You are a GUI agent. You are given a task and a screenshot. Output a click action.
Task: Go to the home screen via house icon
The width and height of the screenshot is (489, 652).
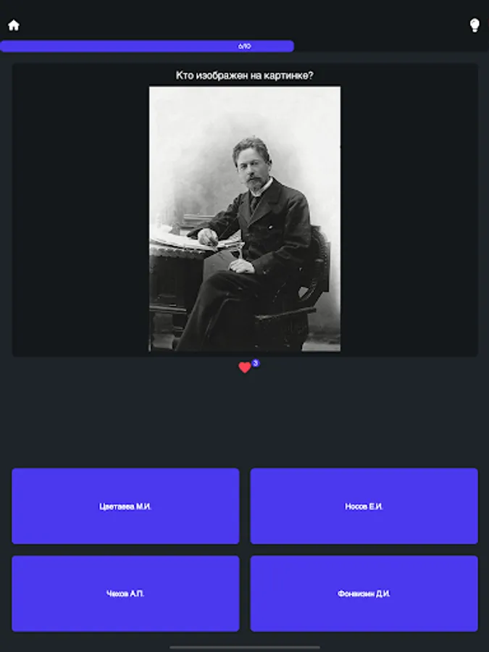coord(14,25)
